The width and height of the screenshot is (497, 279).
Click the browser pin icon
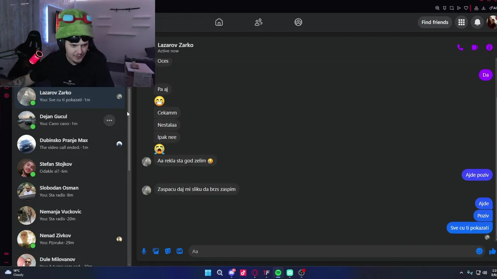pos(445,8)
